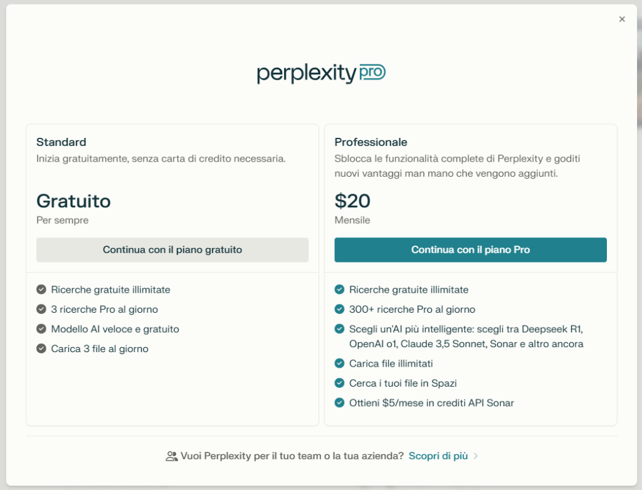
Task: Click the 'Gratuito' price label
Action: pyautogui.click(x=73, y=201)
